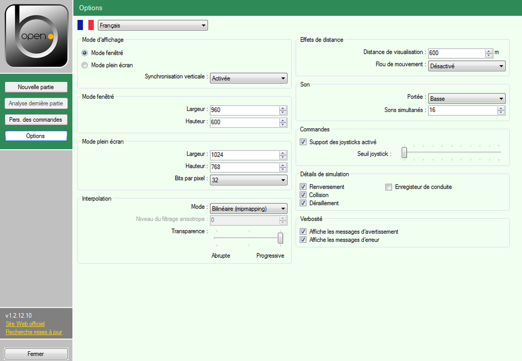Increase fullscreen Largeur with up arrow

pyautogui.click(x=283, y=153)
